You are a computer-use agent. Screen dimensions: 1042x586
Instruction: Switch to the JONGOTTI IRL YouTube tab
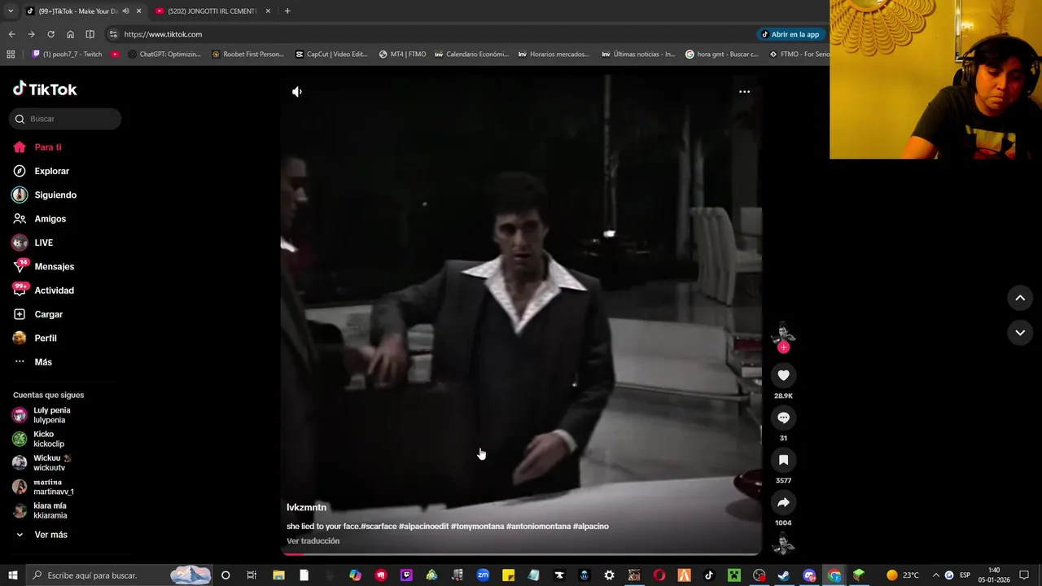pyautogui.click(x=213, y=11)
